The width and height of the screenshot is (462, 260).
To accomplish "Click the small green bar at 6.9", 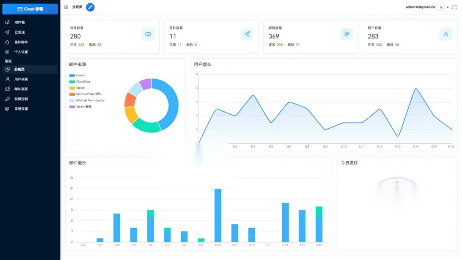I will tap(201, 240).
